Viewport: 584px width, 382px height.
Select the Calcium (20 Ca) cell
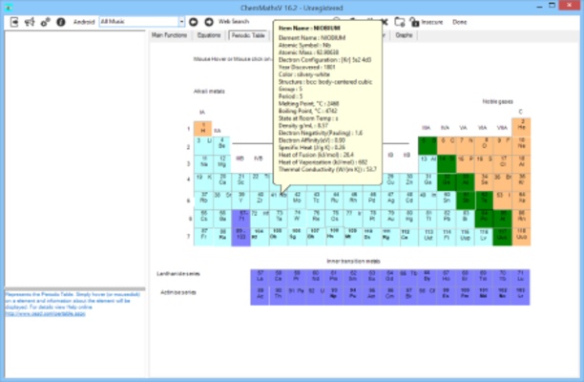(222, 181)
